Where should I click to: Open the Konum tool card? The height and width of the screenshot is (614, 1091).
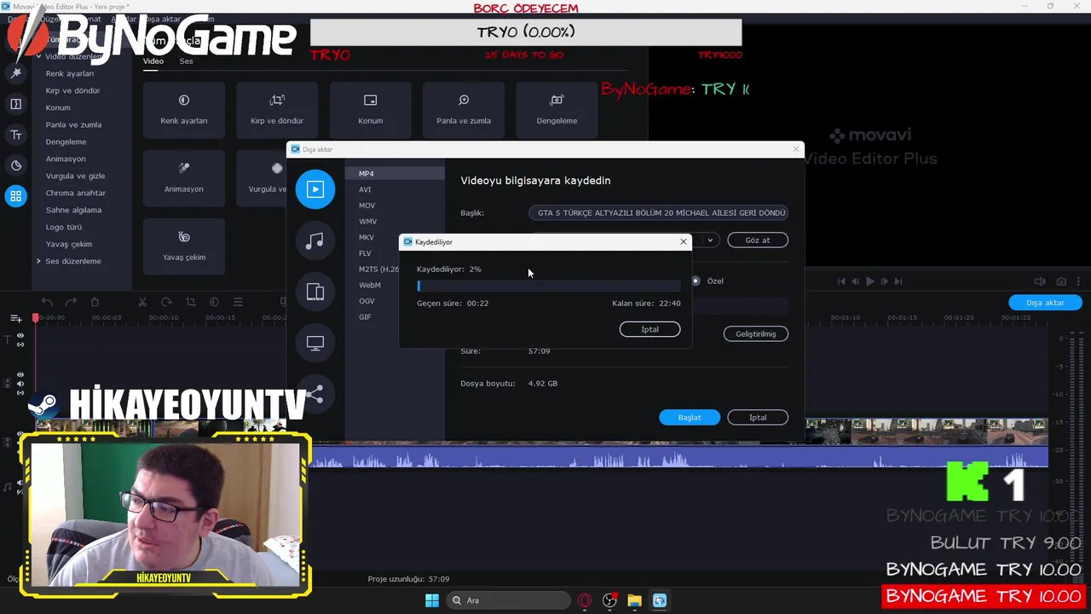[370, 110]
